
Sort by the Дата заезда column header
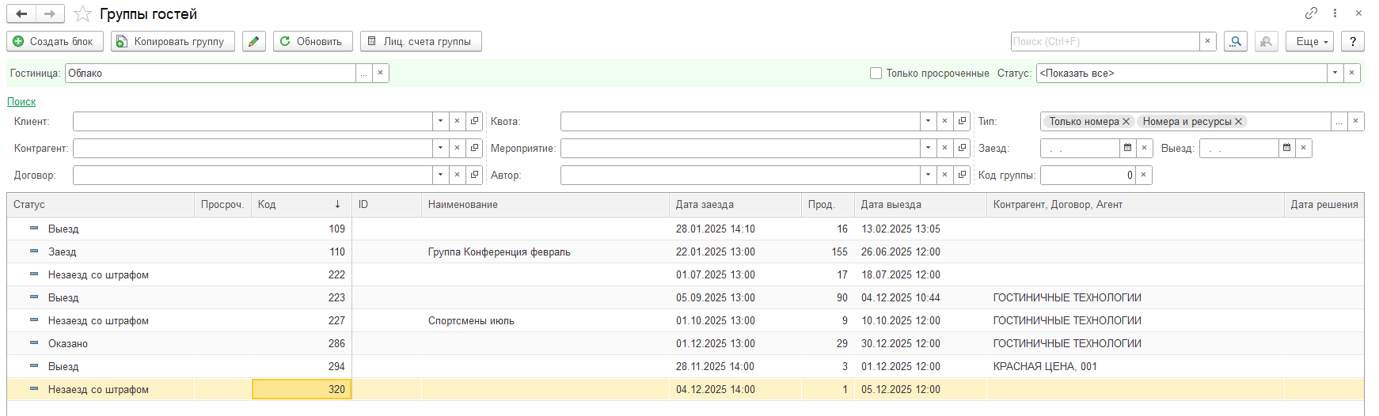(735, 204)
